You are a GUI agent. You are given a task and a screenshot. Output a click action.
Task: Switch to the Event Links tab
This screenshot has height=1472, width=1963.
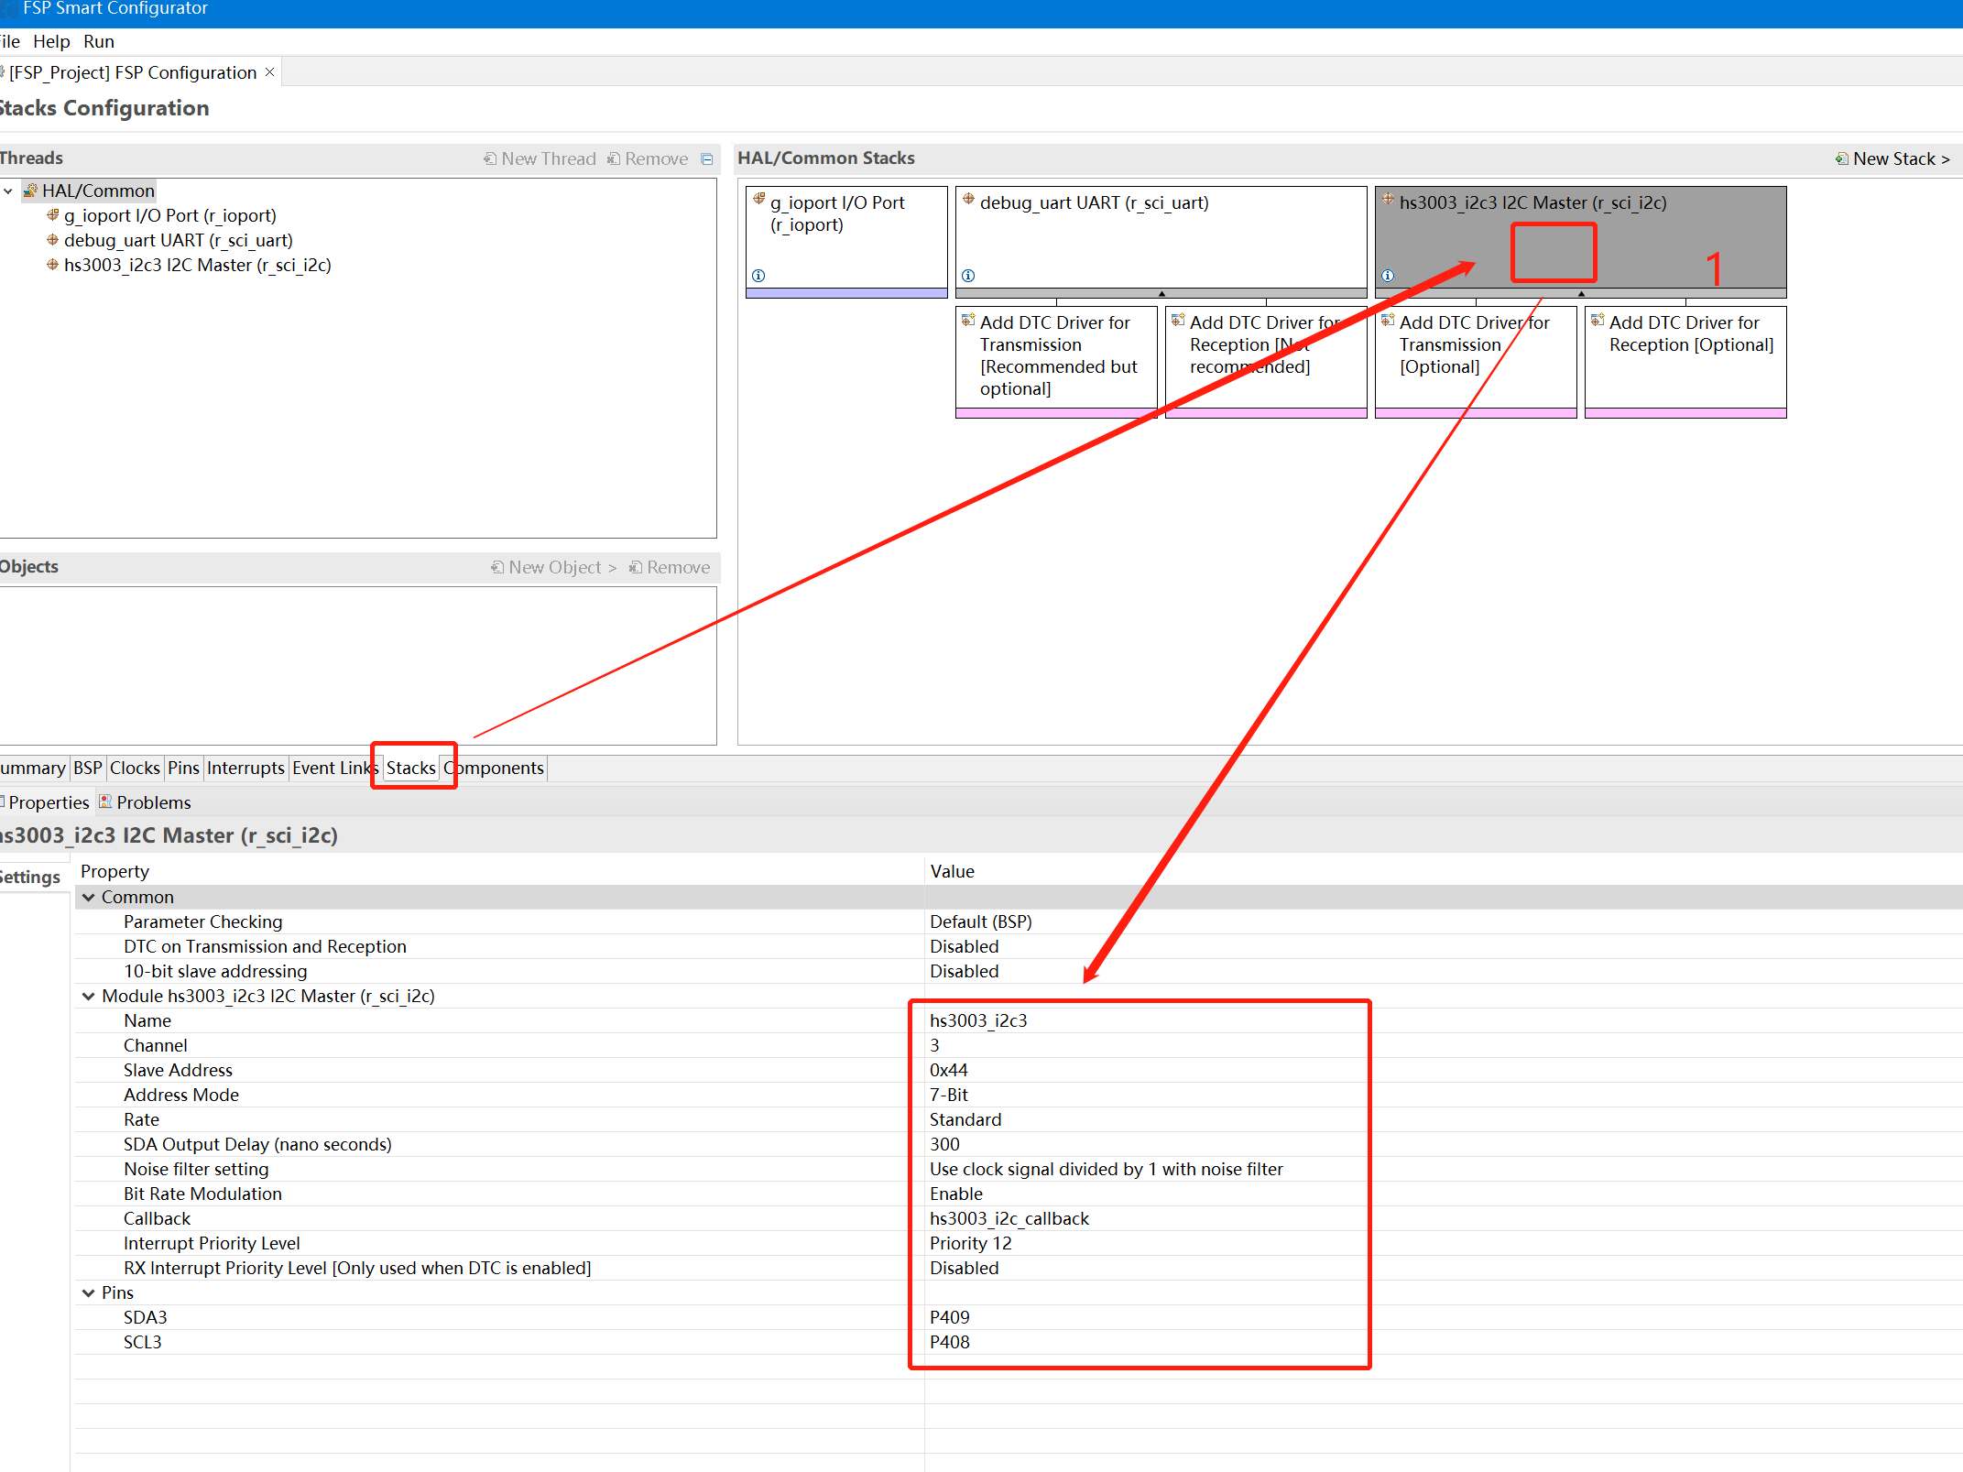(335, 768)
